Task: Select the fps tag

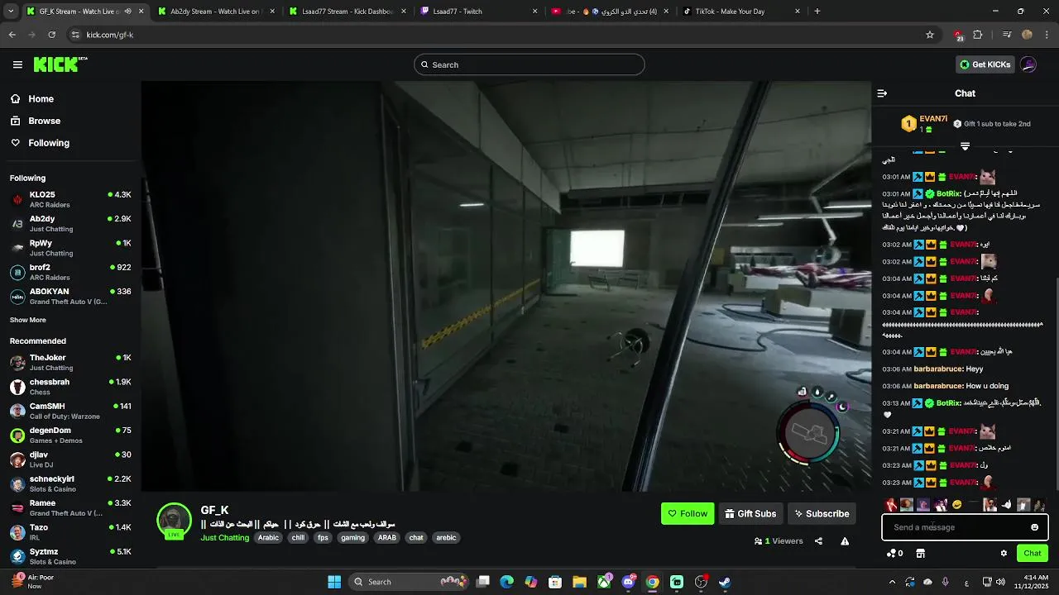Action: point(323,537)
